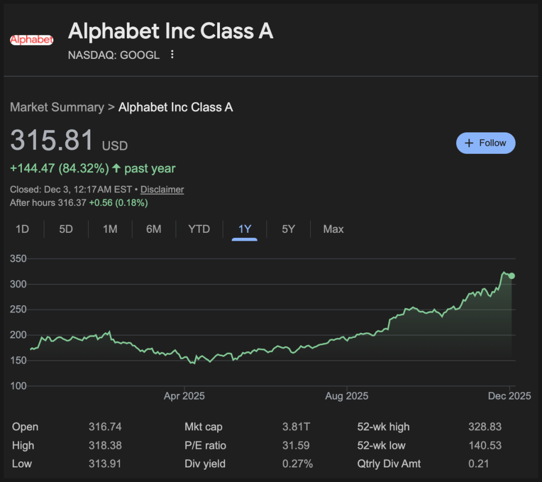The width and height of the screenshot is (542, 482).
Task: Click the green endpoint dot on the chart
Action: tap(511, 276)
